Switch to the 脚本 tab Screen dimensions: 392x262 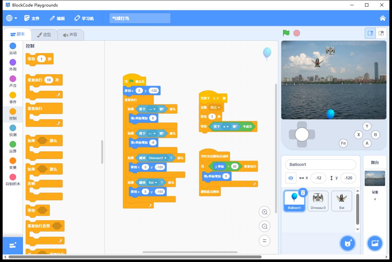pos(17,34)
